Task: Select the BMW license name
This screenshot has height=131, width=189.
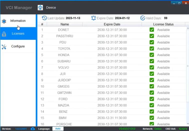Action: [63, 118]
